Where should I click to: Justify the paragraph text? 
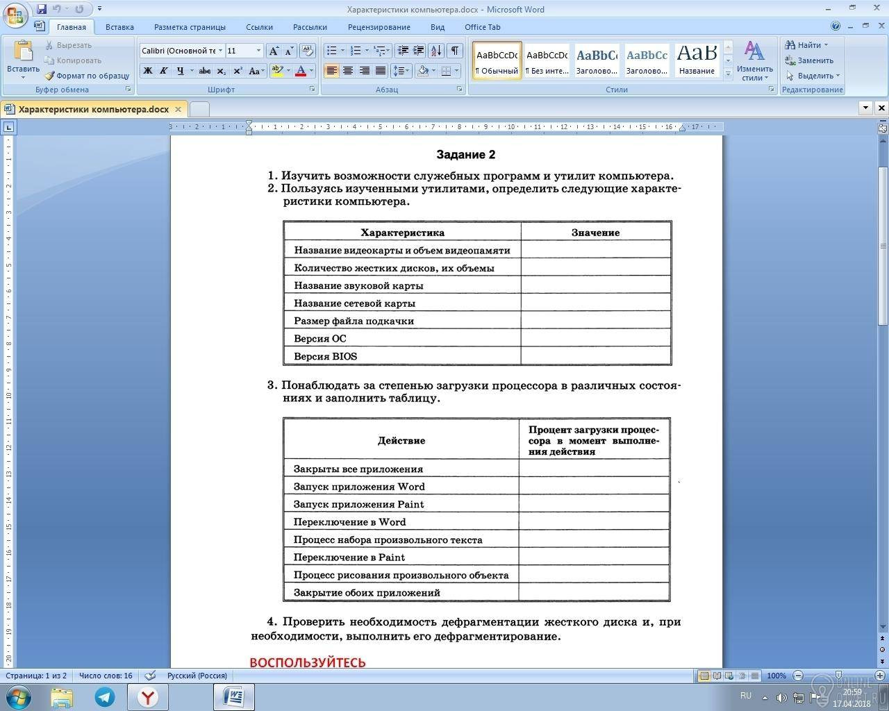380,71
